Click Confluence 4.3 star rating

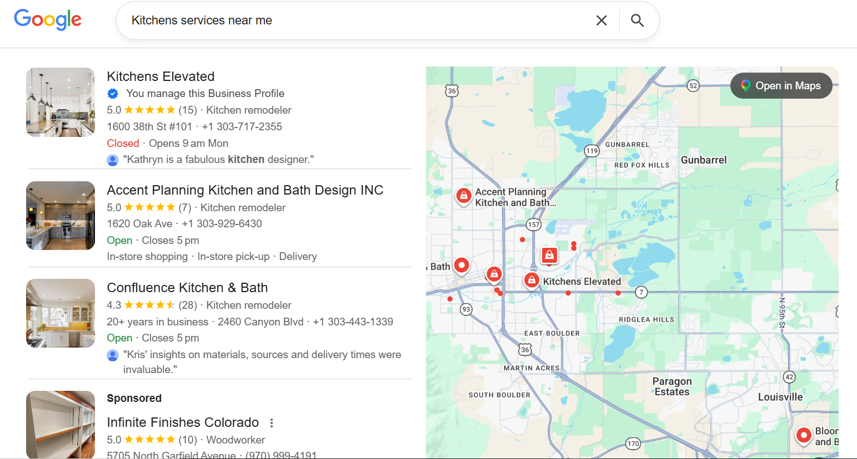[x=150, y=305]
